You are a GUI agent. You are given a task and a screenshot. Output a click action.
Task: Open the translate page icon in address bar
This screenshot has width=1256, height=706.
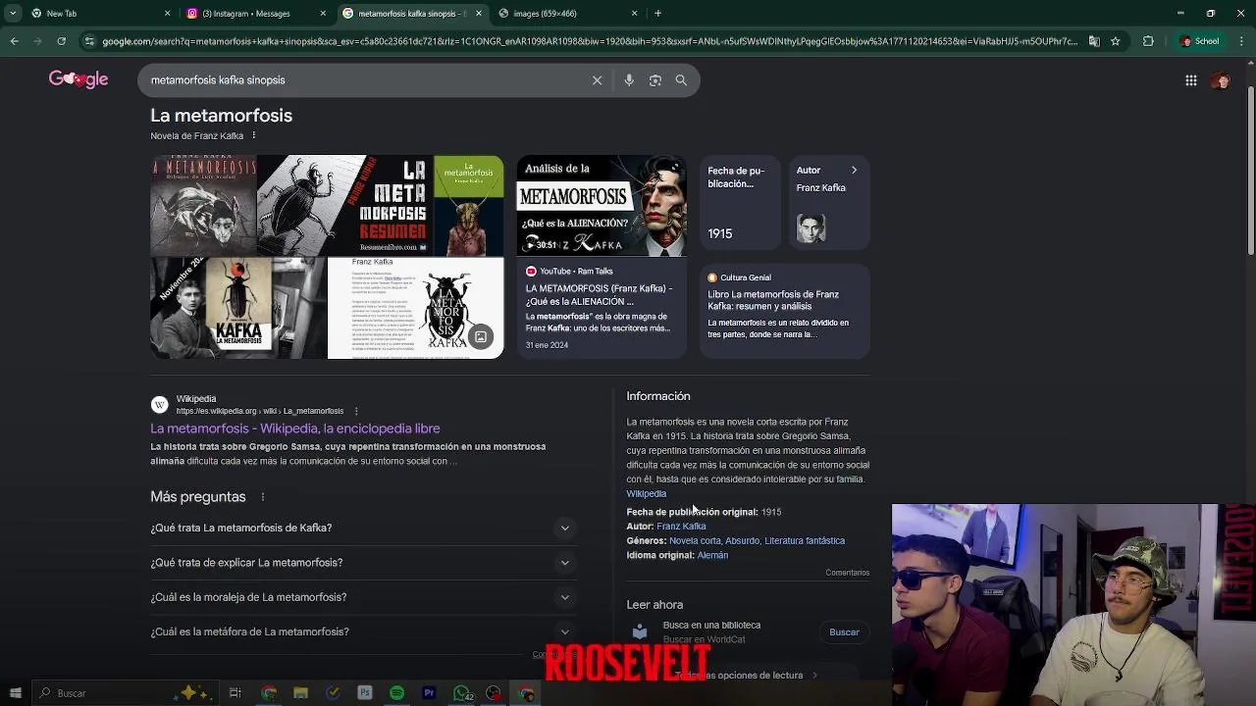1094,41
